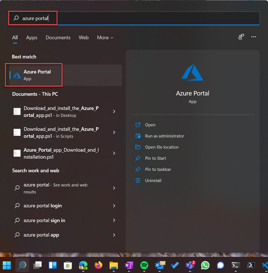Switch to the Documents filter tab

(x=58, y=38)
